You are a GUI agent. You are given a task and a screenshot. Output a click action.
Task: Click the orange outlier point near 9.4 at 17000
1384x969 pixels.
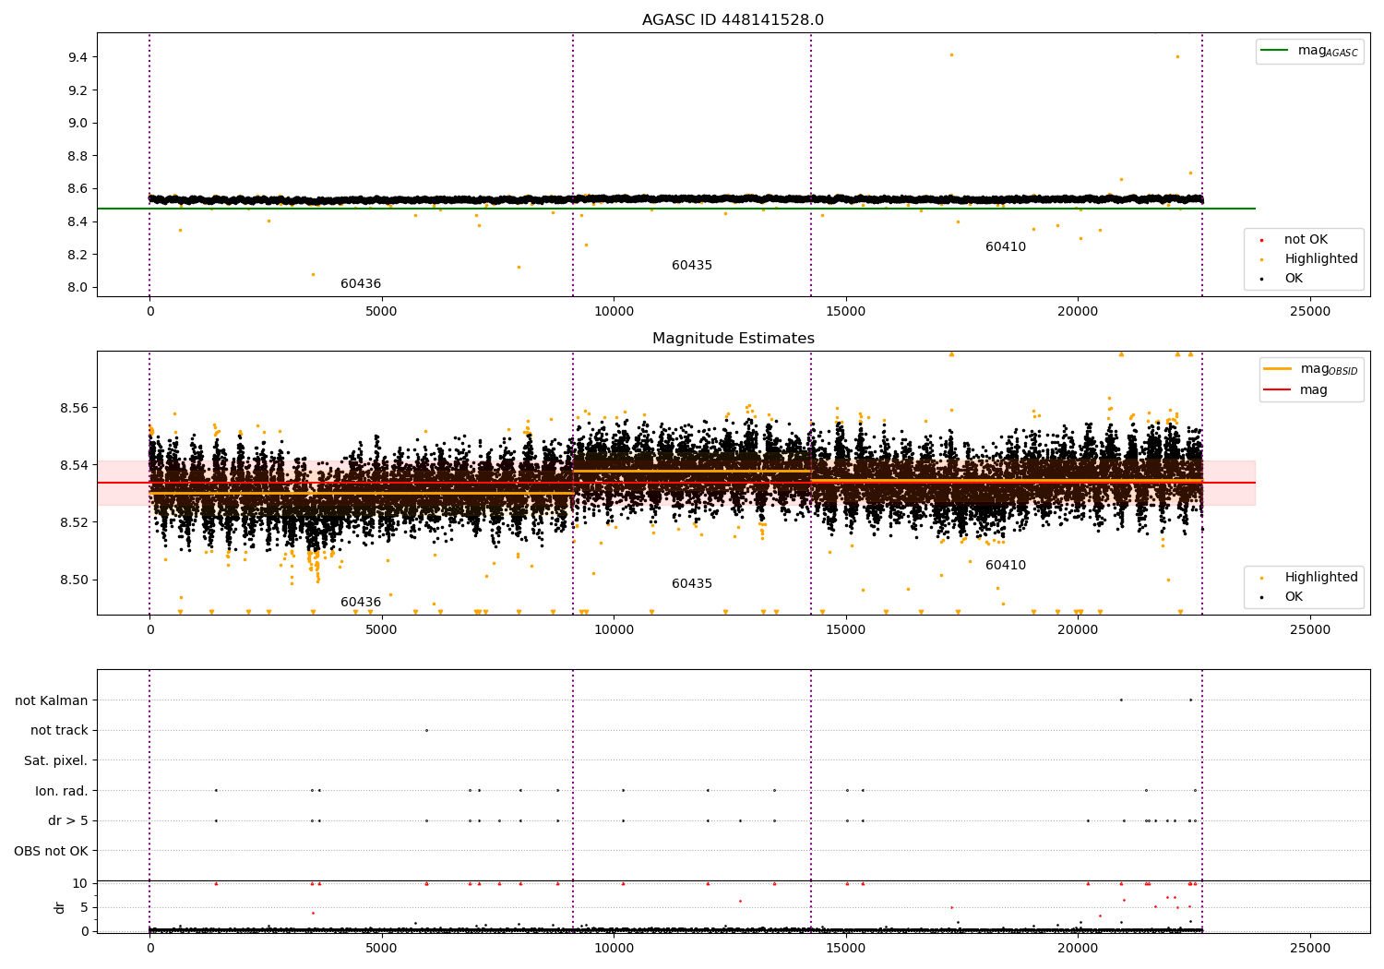tap(952, 54)
